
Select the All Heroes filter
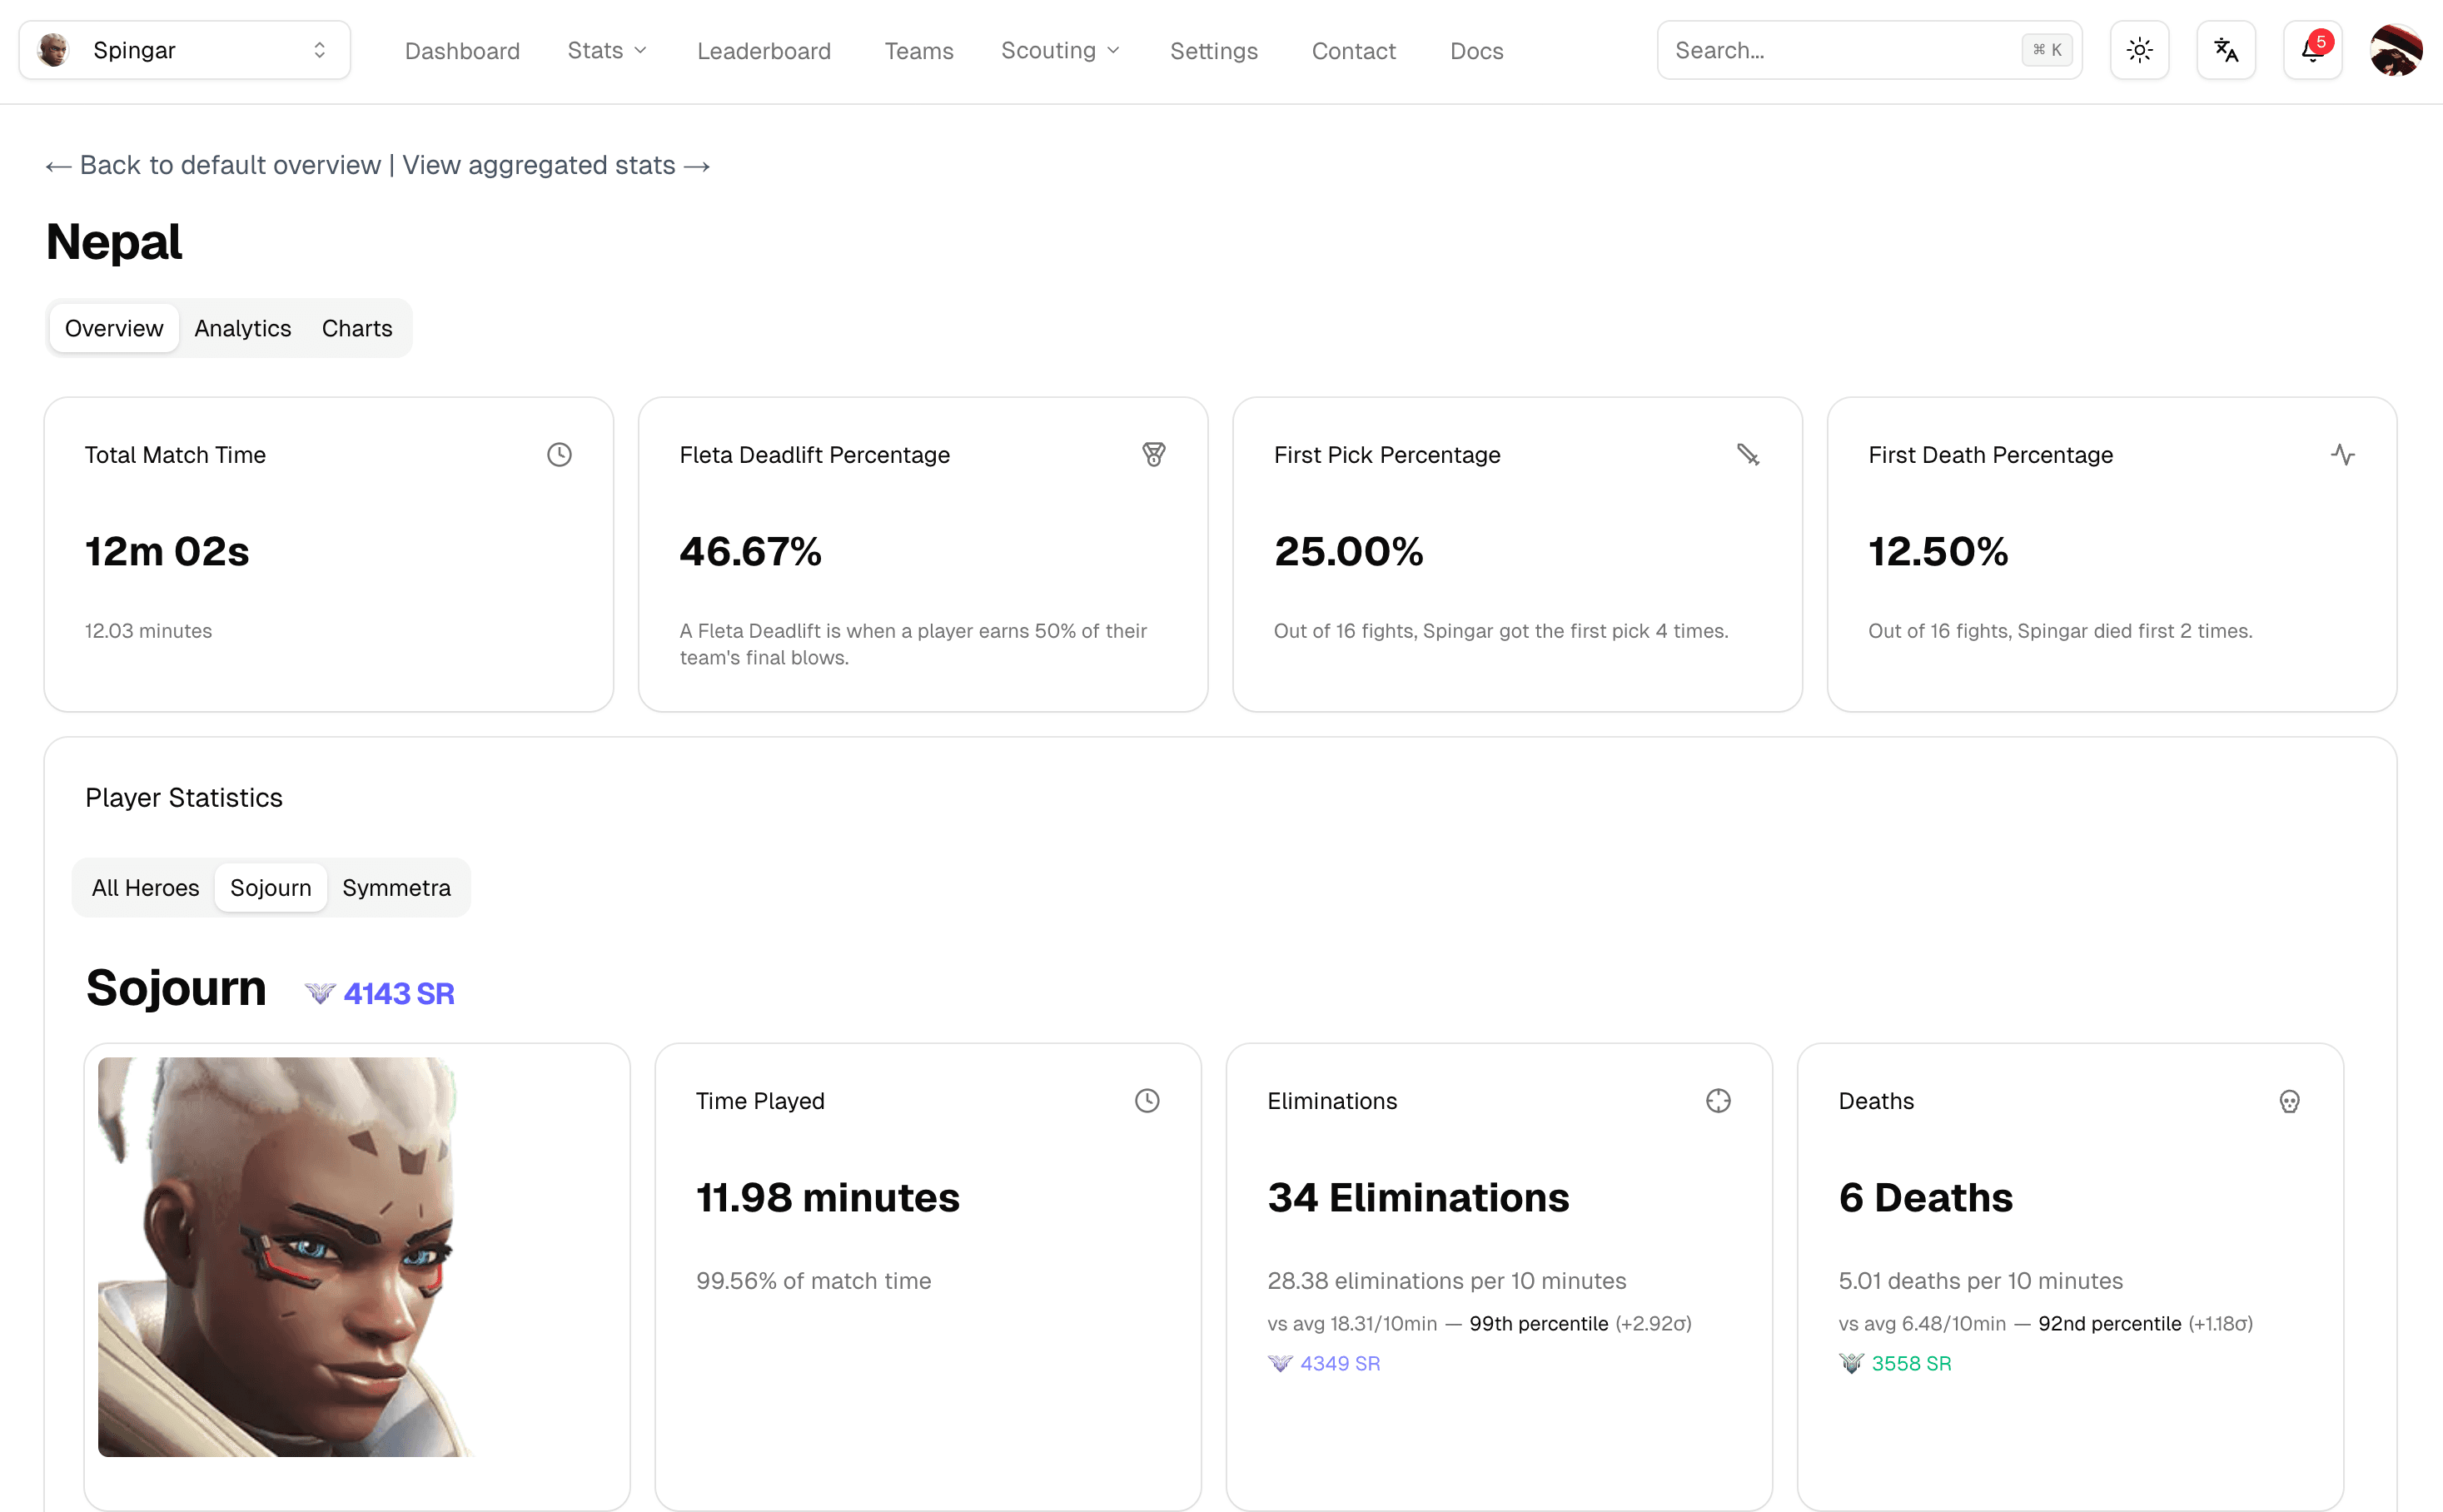[x=145, y=887]
